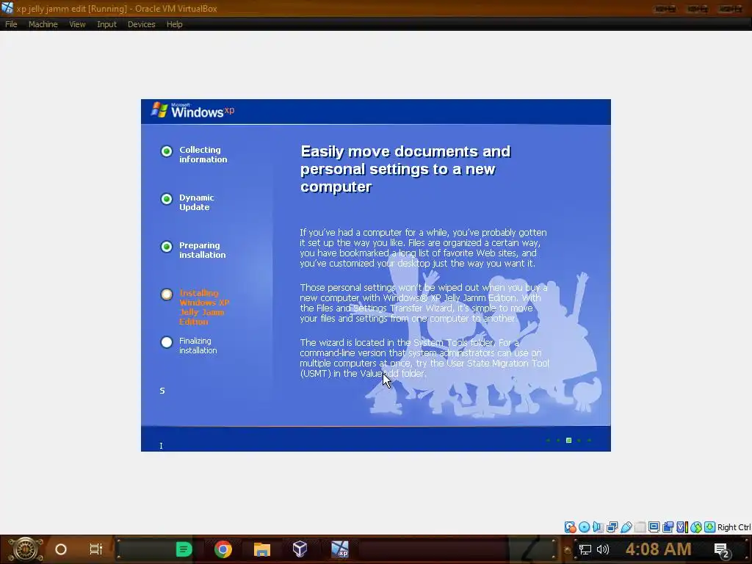Open the Machine menu
Viewport: 752px width, 564px height.
[43, 24]
